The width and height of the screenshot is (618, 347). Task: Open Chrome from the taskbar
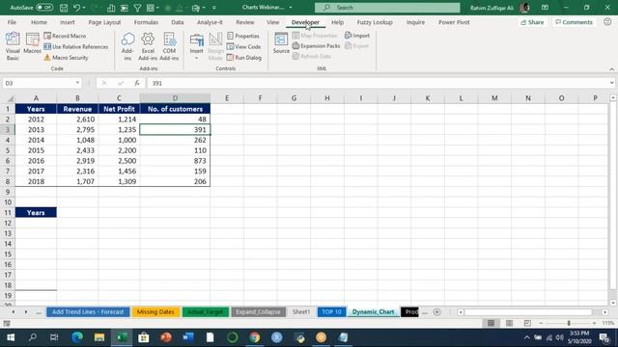click(x=255, y=337)
